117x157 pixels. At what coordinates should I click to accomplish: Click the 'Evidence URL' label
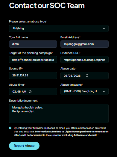pyautogui.click(x=70, y=53)
